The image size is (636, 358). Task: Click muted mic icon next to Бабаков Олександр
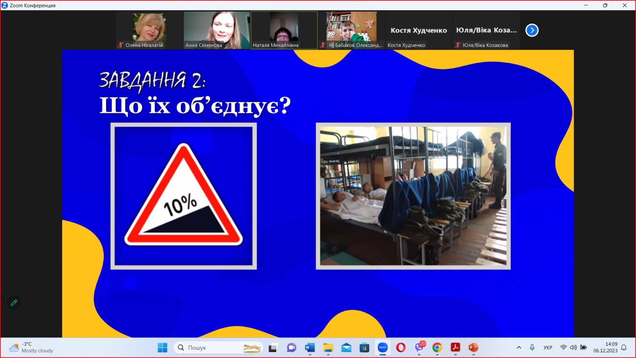tap(323, 45)
